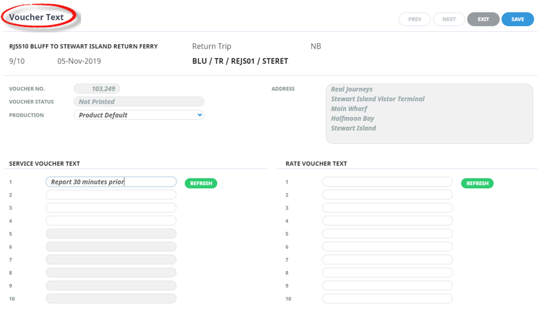
Task: Click Service Voucher Text line 4 field
Action: point(111,221)
